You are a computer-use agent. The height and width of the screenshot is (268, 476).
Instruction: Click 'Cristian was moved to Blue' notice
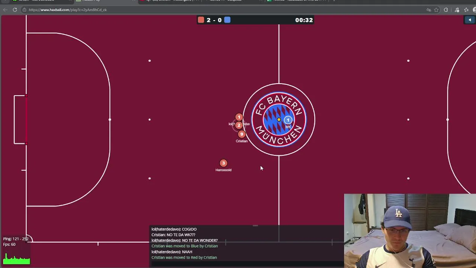[x=184, y=246]
